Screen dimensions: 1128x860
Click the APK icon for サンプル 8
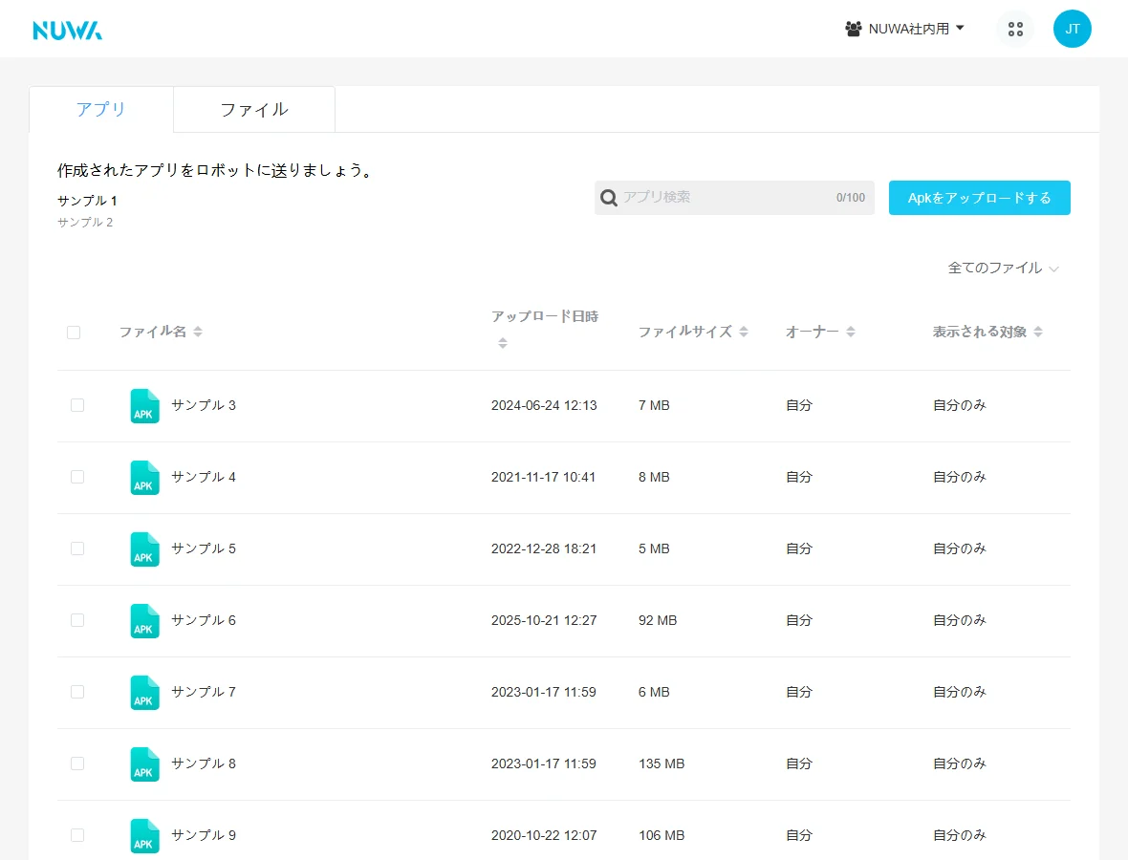click(x=144, y=764)
